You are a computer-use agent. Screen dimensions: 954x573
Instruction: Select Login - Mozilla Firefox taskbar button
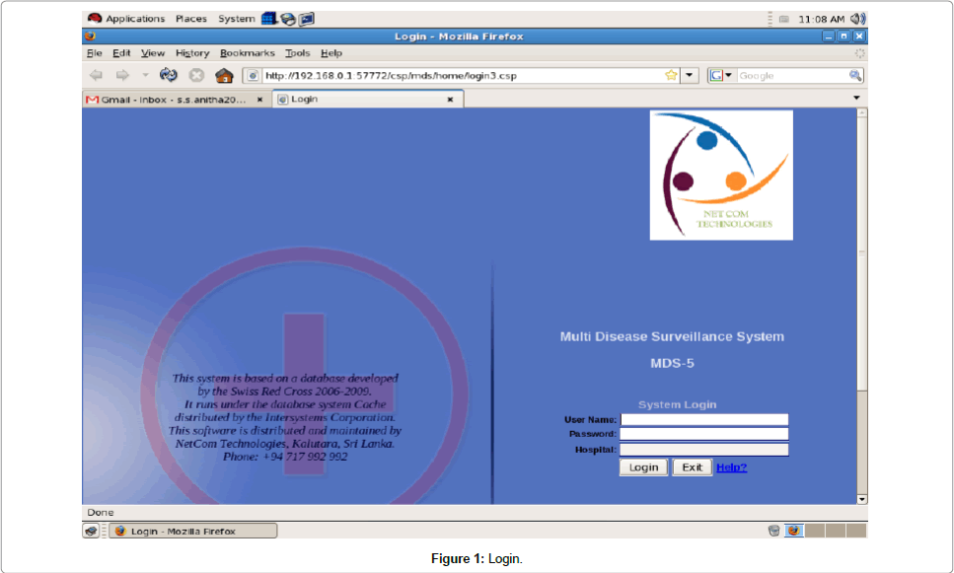[192, 531]
